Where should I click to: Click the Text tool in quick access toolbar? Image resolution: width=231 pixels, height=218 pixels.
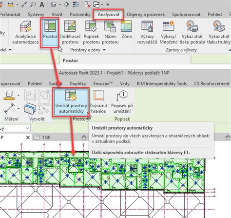coord(42,4)
